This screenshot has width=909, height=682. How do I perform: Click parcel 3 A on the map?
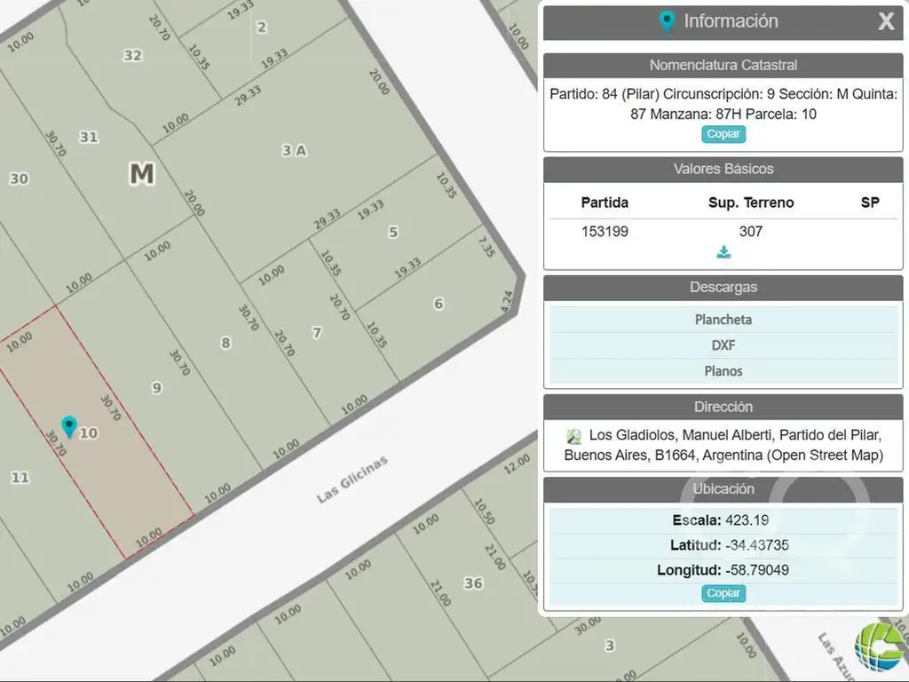coord(294,151)
